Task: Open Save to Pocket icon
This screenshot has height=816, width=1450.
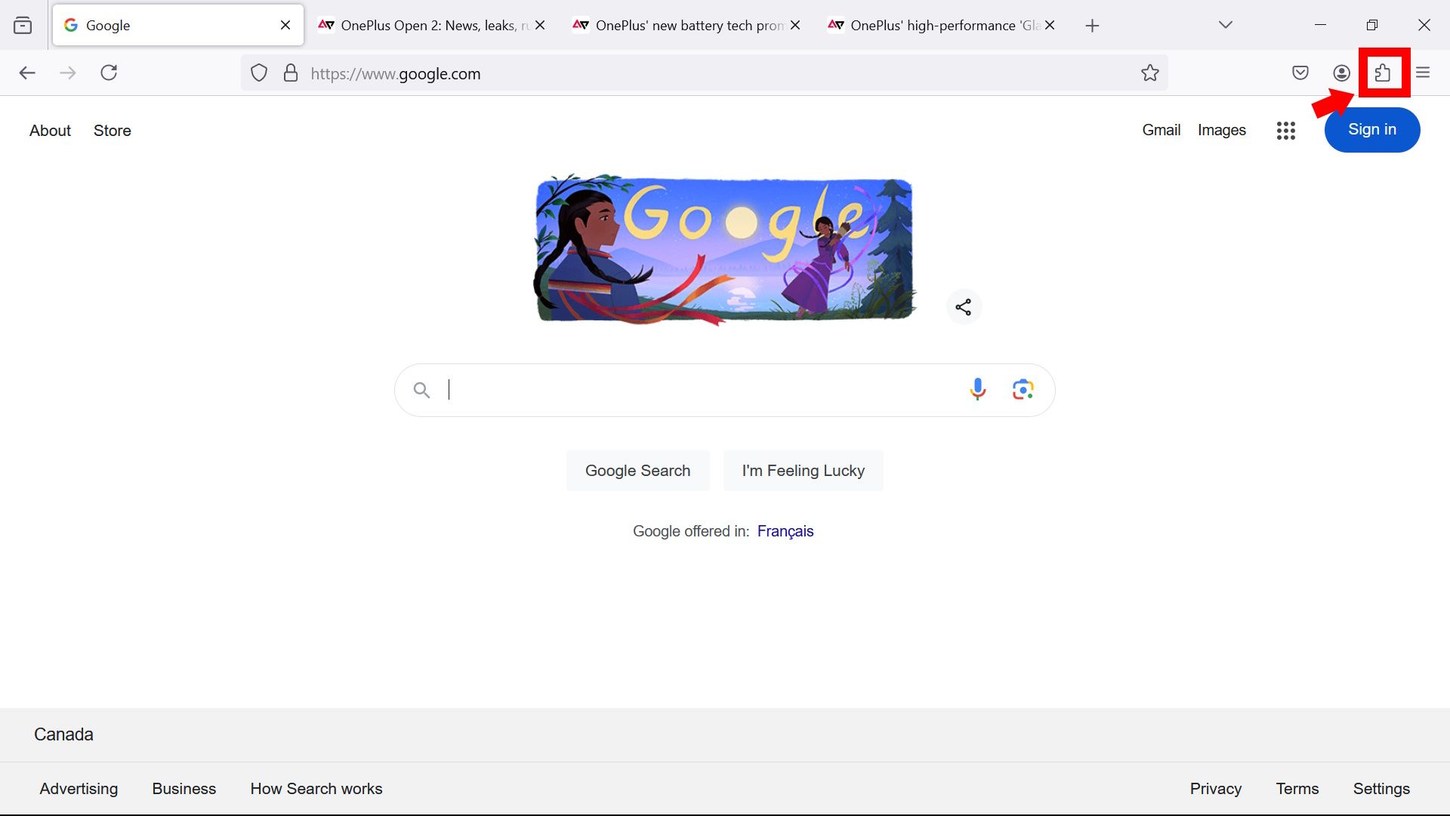Action: point(1300,73)
